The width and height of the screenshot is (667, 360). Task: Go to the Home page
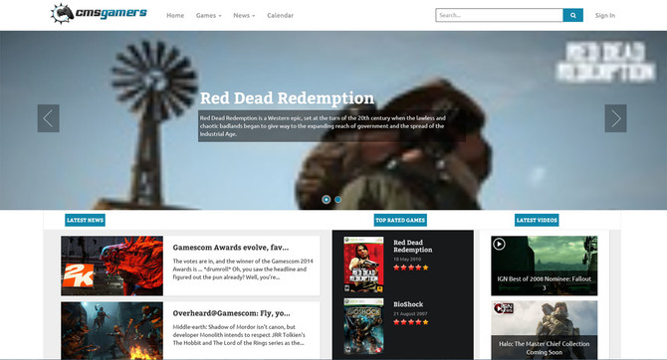pyautogui.click(x=175, y=15)
